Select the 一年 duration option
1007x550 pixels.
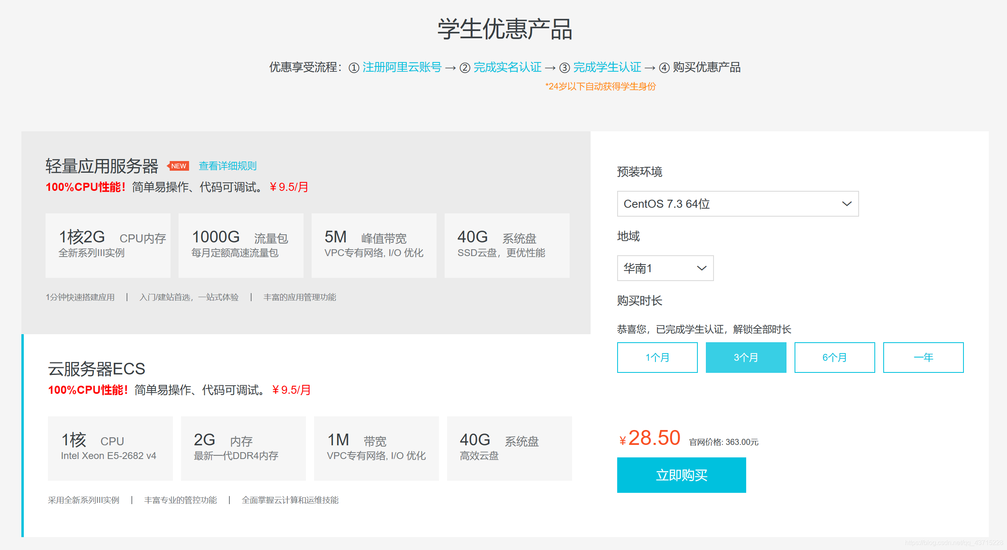923,358
